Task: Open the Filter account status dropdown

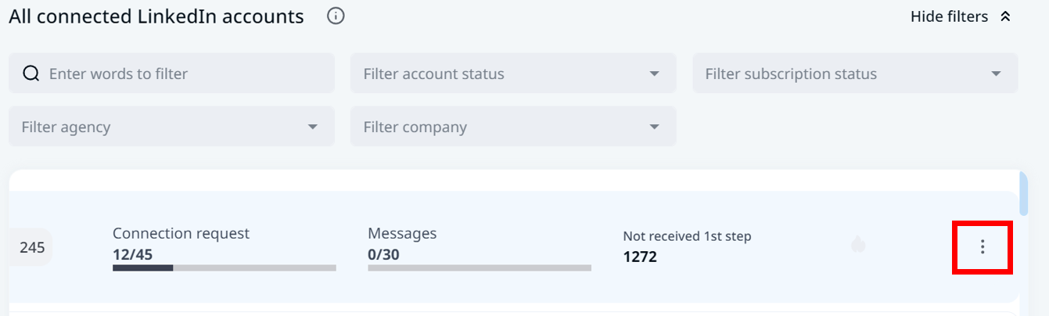Action: coord(501,74)
